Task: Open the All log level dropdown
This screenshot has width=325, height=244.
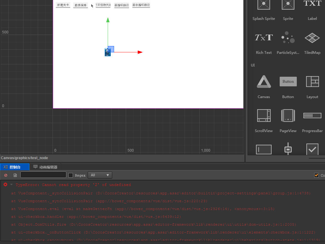Action: click(x=100, y=175)
